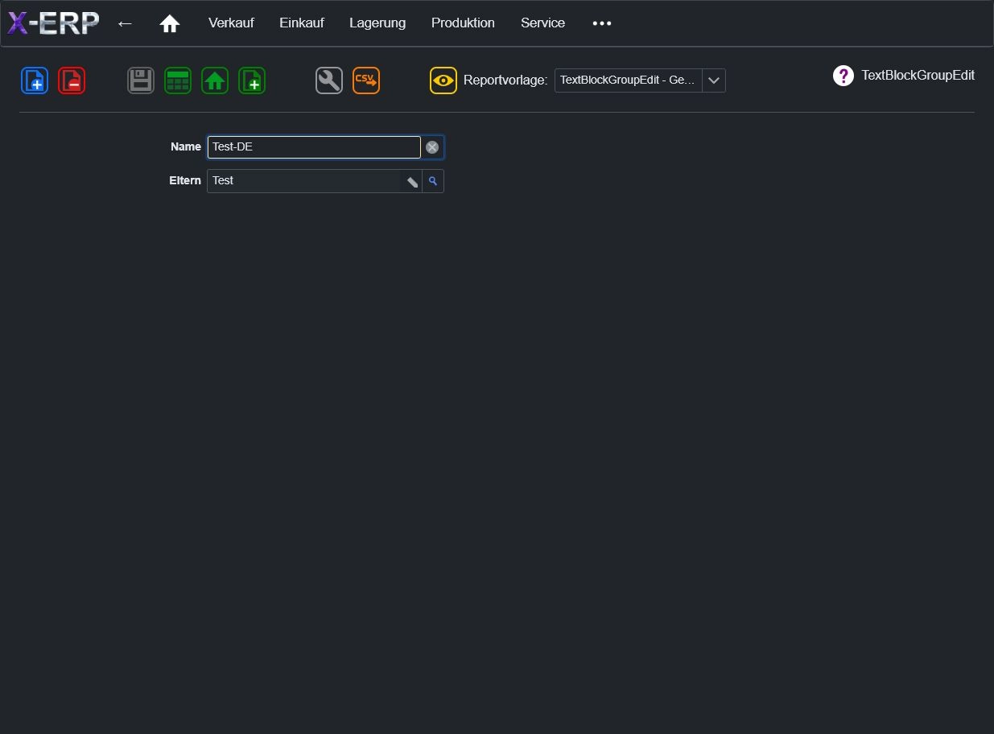Screen dimensions: 994x734
Task: Click the Eltern field containing Test
Action: (x=303, y=181)
